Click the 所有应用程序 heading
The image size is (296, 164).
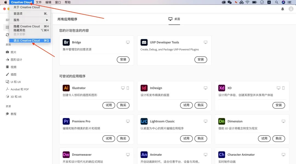[x=67, y=19]
